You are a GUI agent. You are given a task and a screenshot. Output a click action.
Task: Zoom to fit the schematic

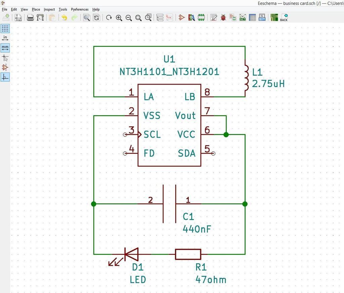click(x=138, y=17)
